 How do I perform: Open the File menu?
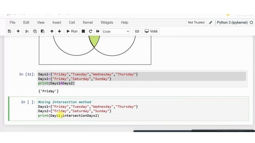click(12, 23)
